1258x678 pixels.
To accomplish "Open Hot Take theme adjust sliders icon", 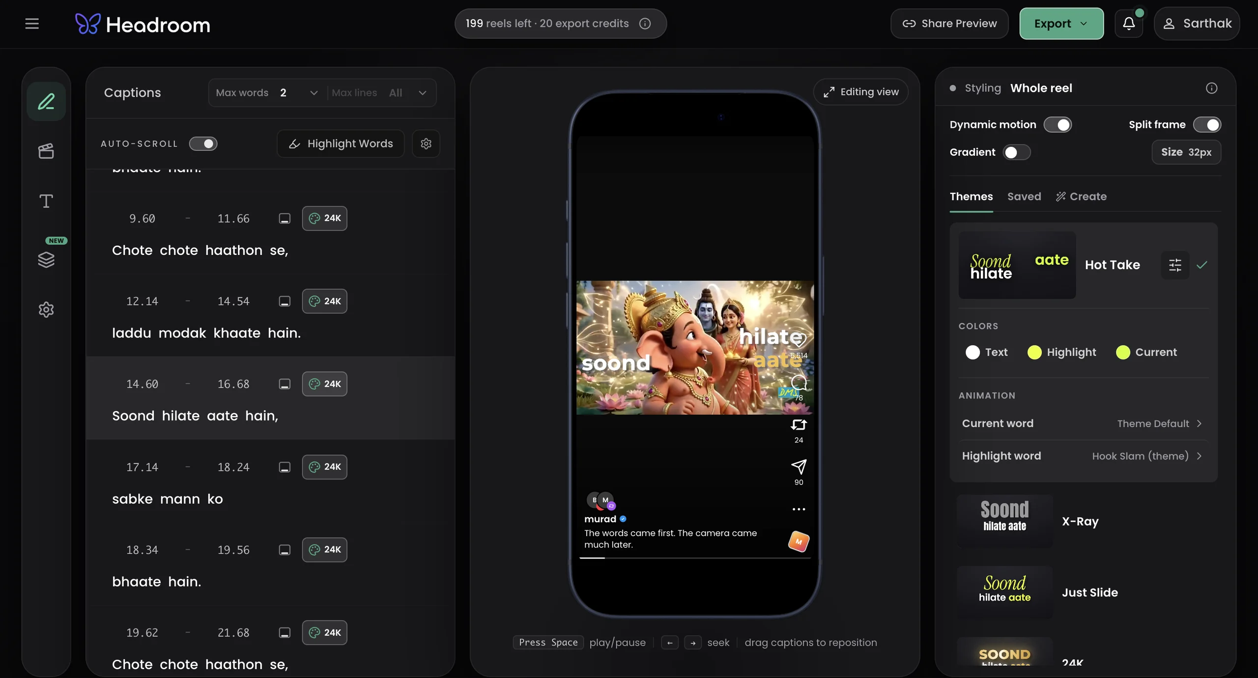I will click(1175, 265).
